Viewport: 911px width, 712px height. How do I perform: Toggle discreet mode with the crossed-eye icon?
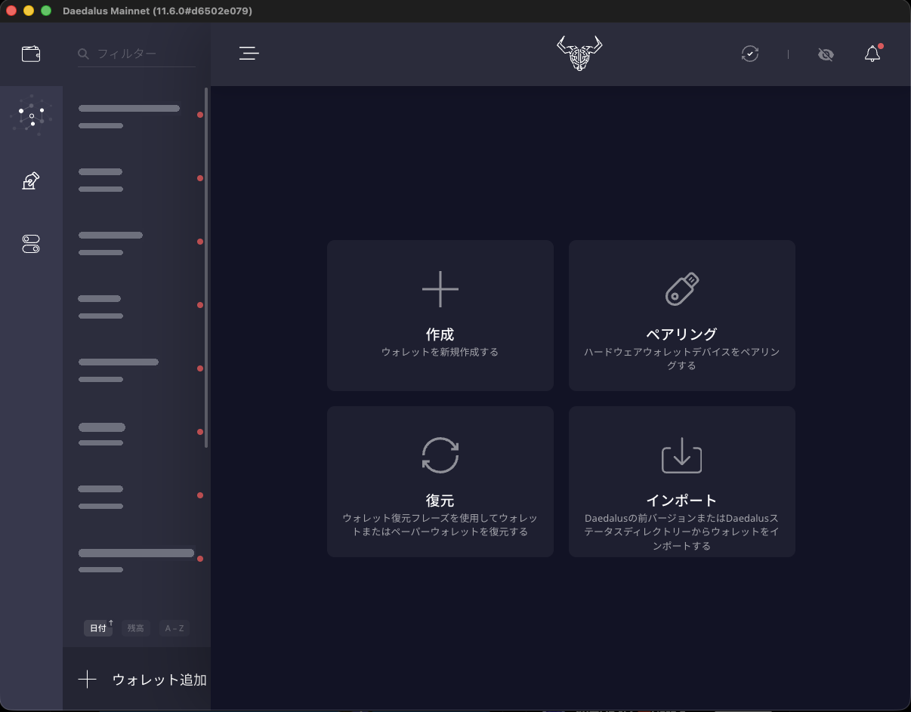(x=826, y=54)
